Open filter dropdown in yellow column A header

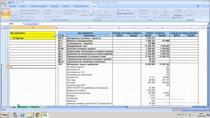[54, 36]
